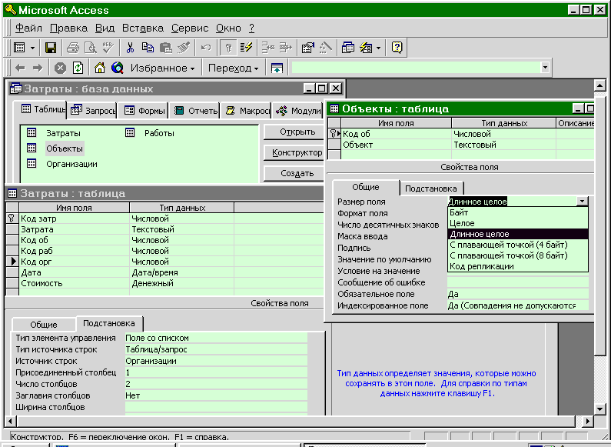Click the main window vertical scrollbar down arrow
The width and height of the screenshot is (611, 447).
(599, 409)
